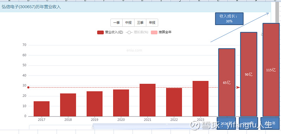Toggle the 营业收入(亿) legend series
The image size is (281, 134).
click(x=110, y=32)
